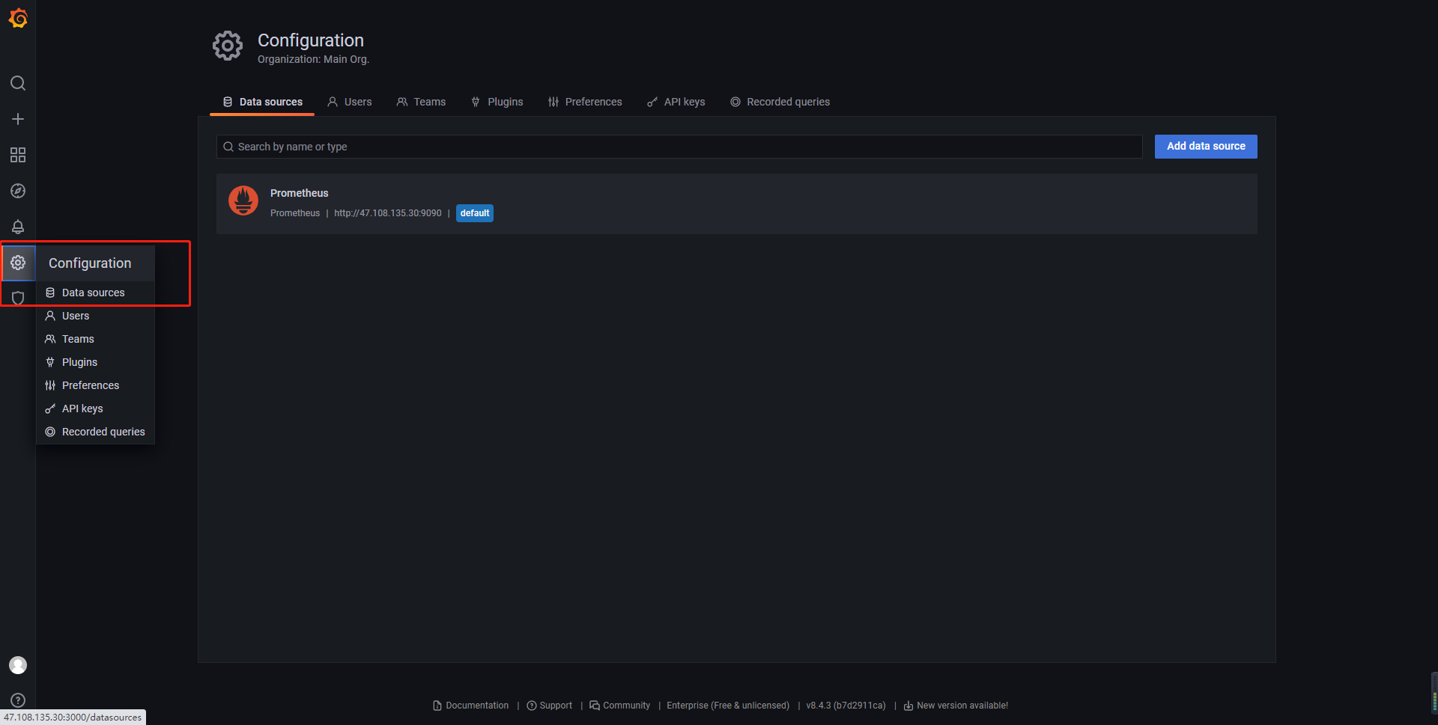
Task: Click the Configuration gear icon in sidebar
Action: click(18, 263)
